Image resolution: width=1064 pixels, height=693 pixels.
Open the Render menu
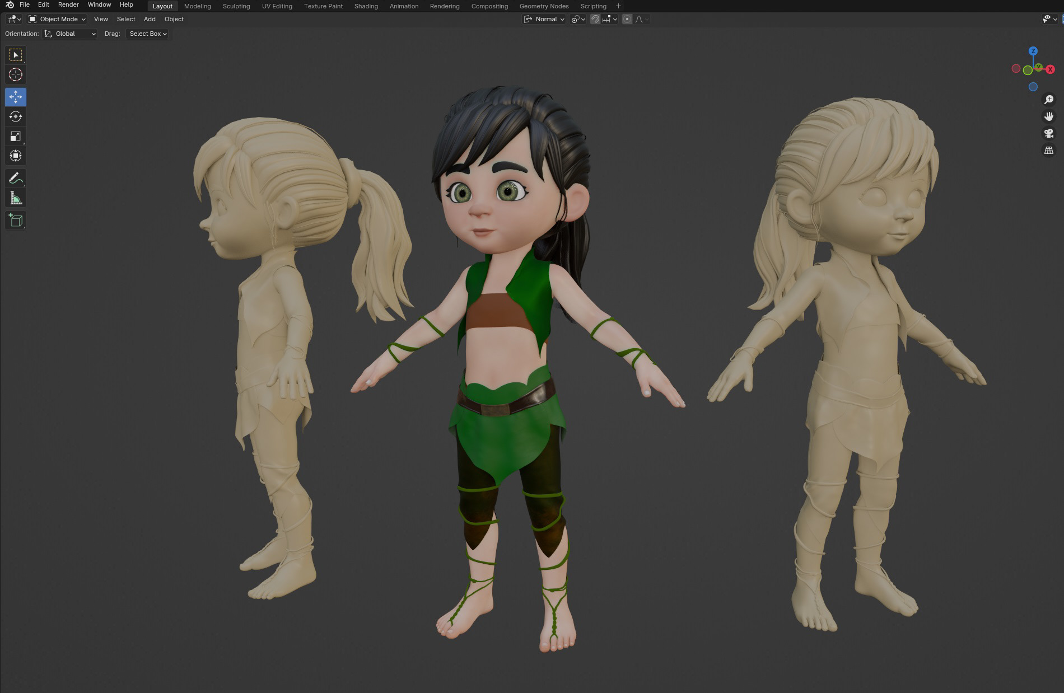point(68,4)
